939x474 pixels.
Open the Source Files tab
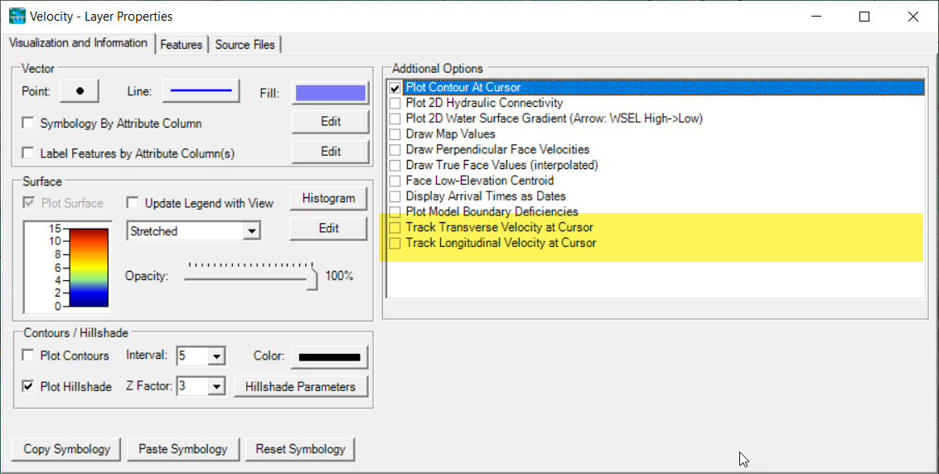[245, 45]
